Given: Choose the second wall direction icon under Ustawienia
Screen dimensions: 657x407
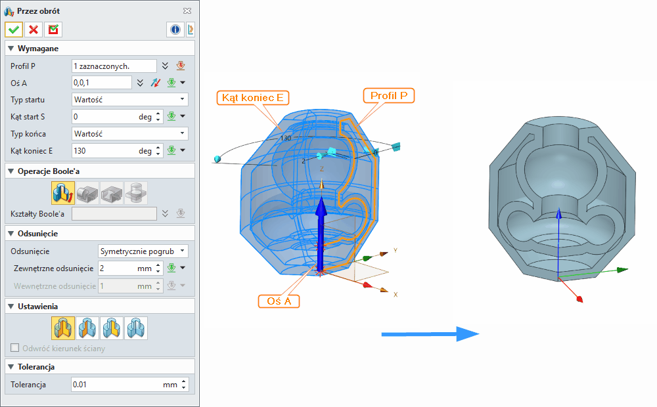Looking at the screenshot, I should [x=87, y=327].
